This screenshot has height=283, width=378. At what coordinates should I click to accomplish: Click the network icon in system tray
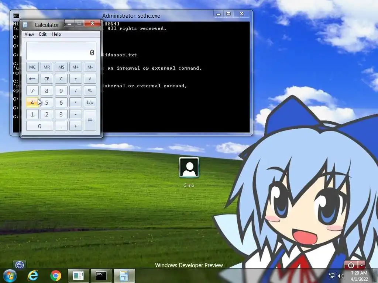pos(332,276)
